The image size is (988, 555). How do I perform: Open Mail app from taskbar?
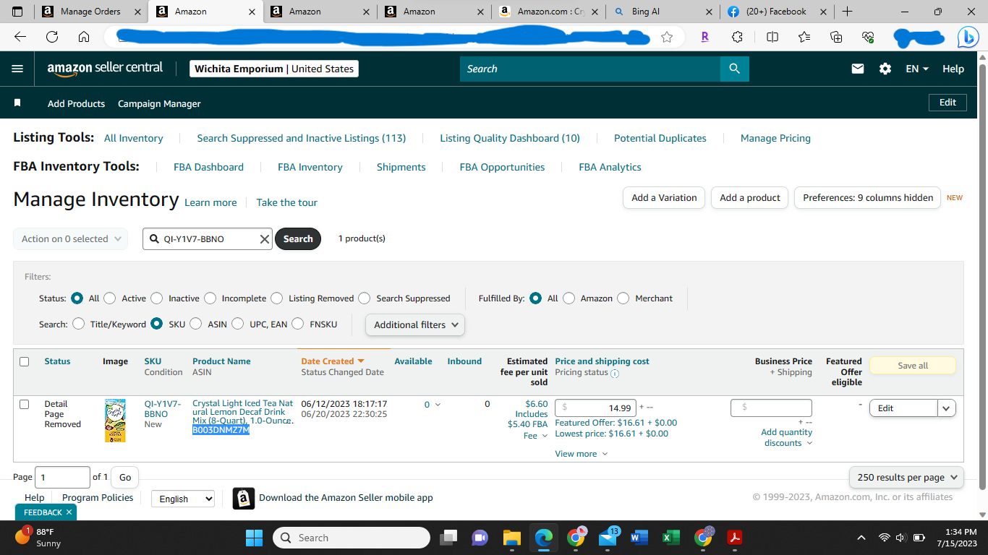[608, 538]
